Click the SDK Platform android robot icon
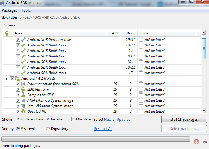209x149 pixels. pyautogui.click(x=23, y=89)
